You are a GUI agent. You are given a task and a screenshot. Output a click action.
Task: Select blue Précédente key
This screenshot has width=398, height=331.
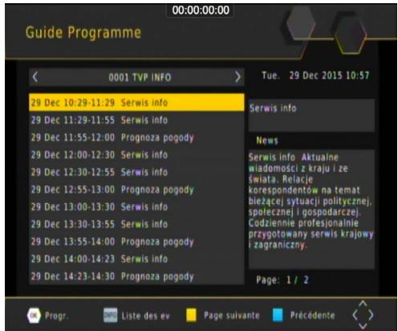[x=278, y=315]
